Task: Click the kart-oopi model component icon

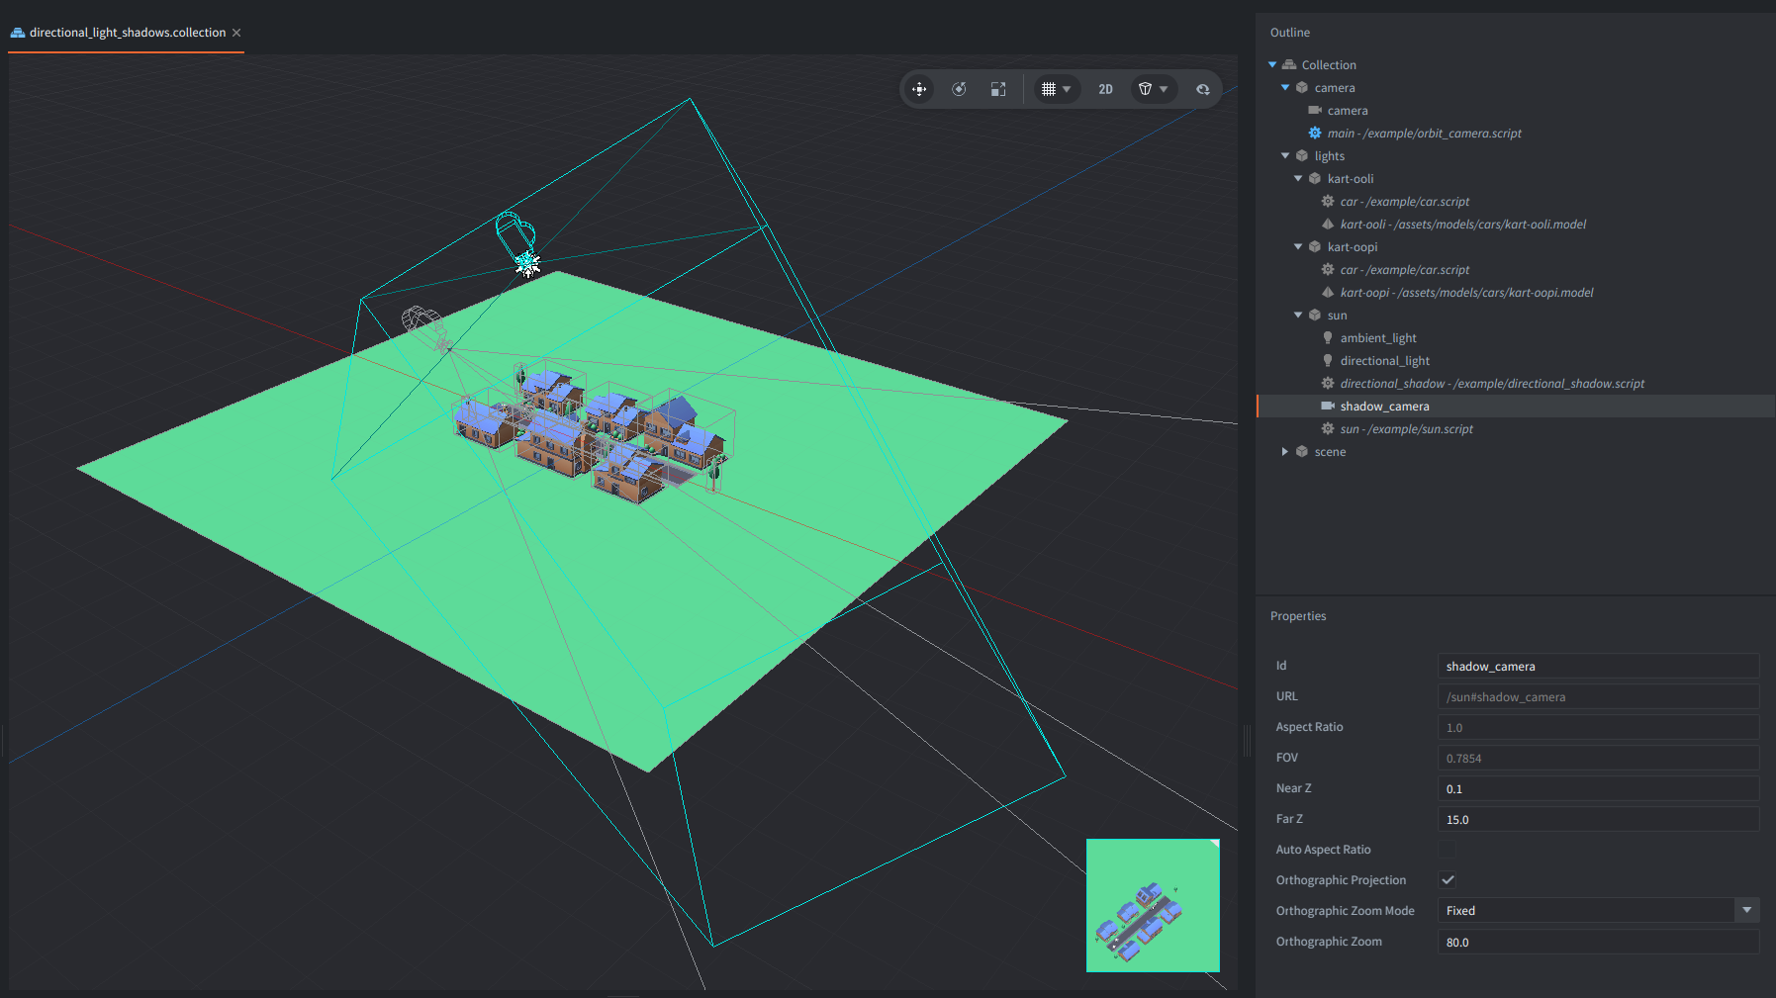Action: pos(1328,293)
